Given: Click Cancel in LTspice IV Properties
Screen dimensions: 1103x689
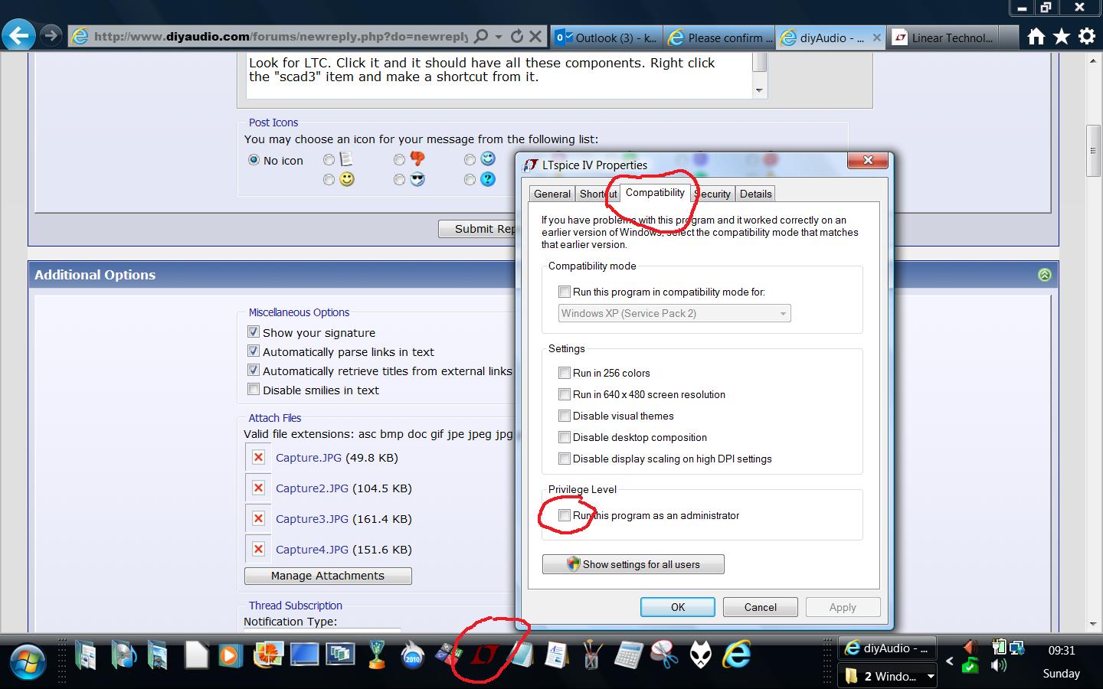Looking at the screenshot, I should click(761, 607).
